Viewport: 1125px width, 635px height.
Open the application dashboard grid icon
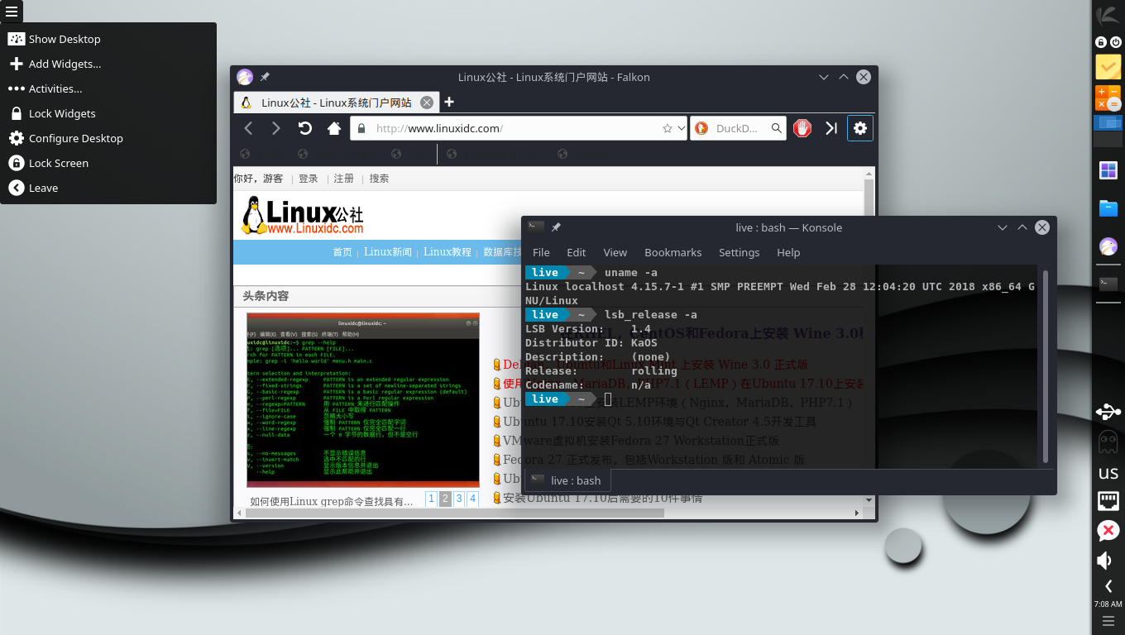(x=1108, y=170)
